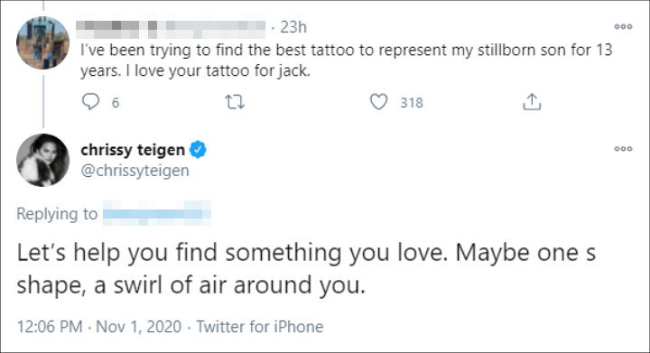Click Chrissy's reply text about a swirl
This screenshot has height=353, width=650.
tap(306, 269)
